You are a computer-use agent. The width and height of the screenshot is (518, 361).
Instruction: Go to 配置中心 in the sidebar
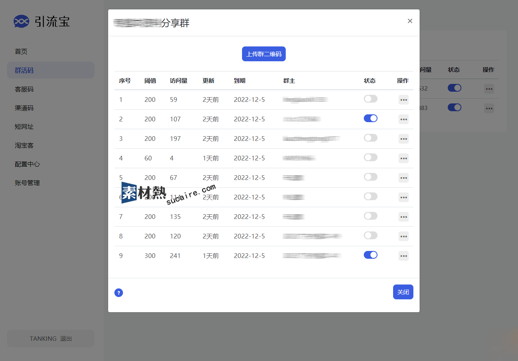(x=27, y=164)
